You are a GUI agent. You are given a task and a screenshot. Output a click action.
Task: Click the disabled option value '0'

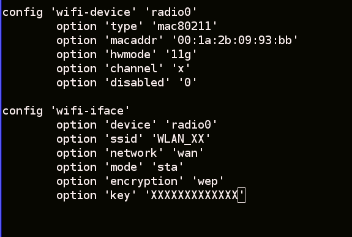pyautogui.click(x=187, y=83)
